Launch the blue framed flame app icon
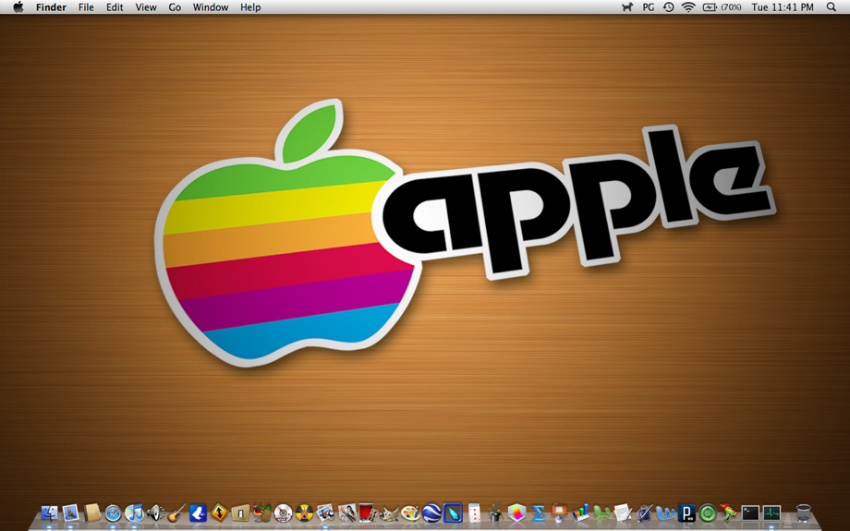The height and width of the screenshot is (531, 850). (x=452, y=513)
